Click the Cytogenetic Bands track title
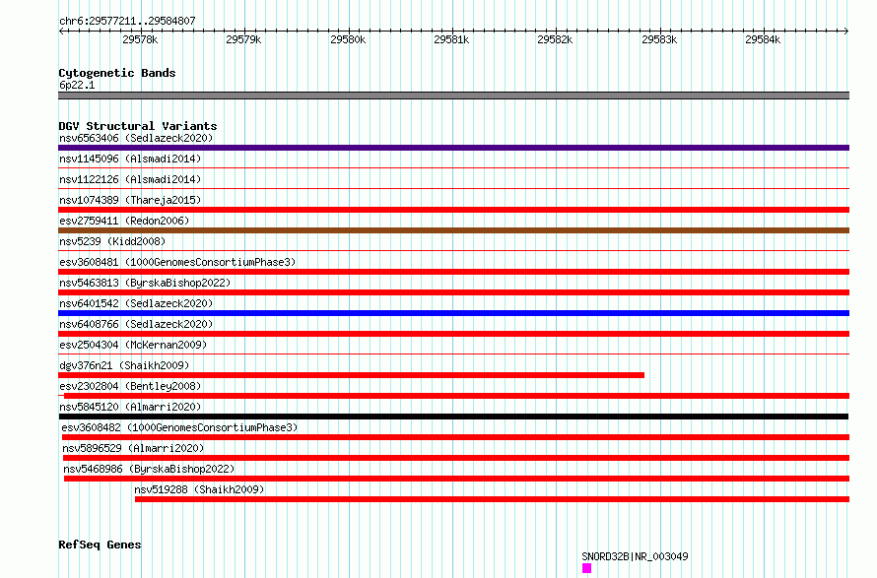This screenshot has height=578, width=877. [117, 73]
